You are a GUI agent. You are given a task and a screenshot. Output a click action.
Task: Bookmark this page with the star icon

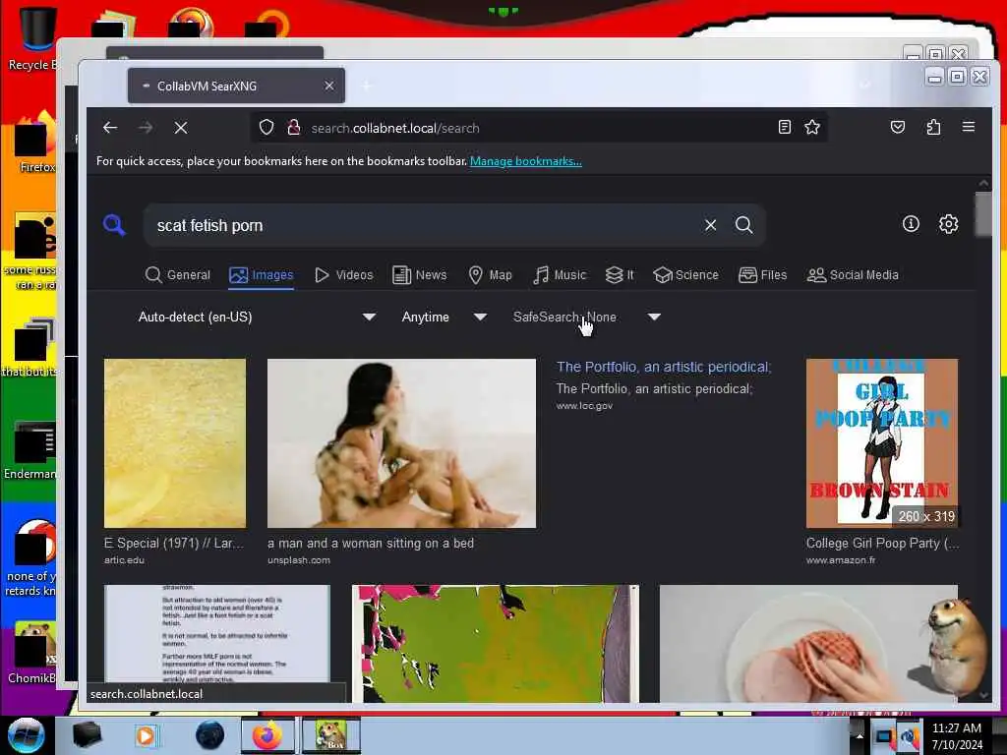[x=812, y=127]
